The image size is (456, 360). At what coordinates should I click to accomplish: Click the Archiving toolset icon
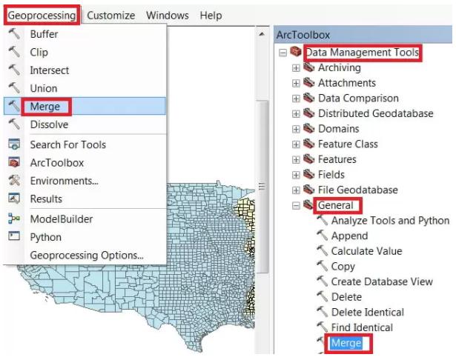[x=309, y=67]
